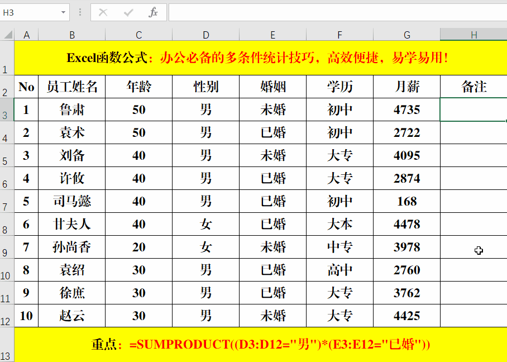Select row 3 header
This screenshot has width=507, height=362.
click(7, 109)
